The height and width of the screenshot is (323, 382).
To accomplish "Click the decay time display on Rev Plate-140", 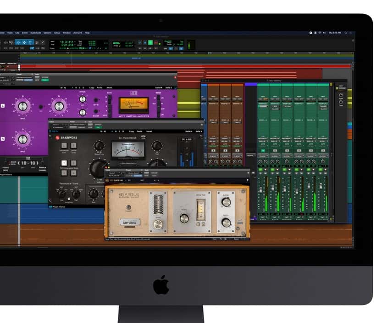I will [201, 209].
